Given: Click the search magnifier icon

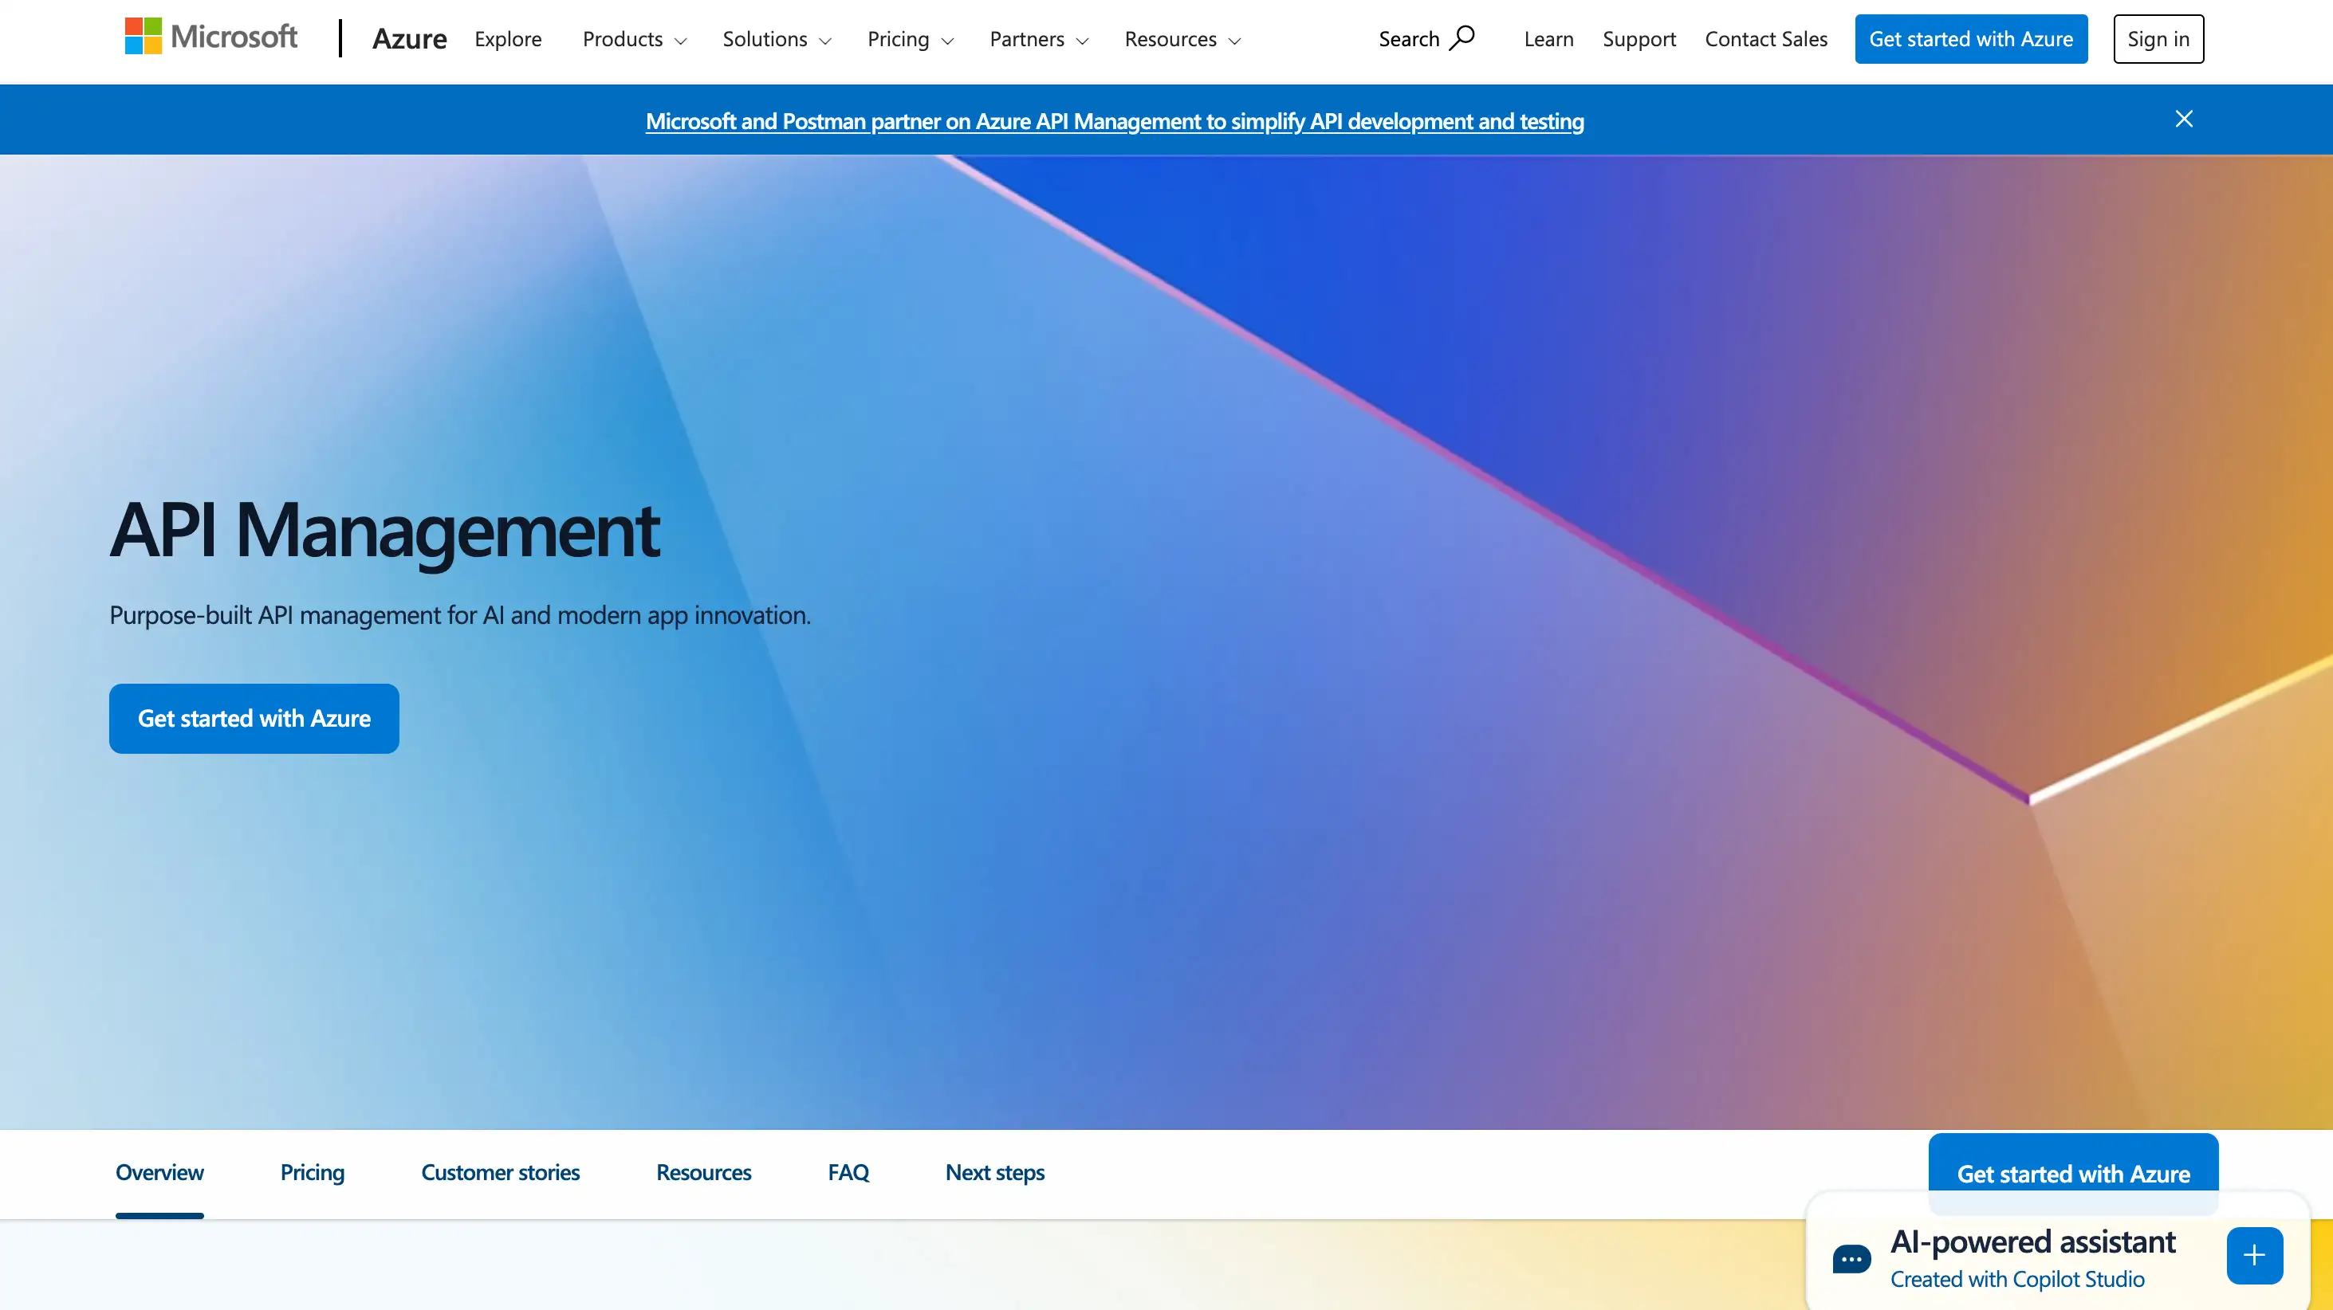Looking at the screenshot, I should pyautogui.click(x=1462, y=38).
